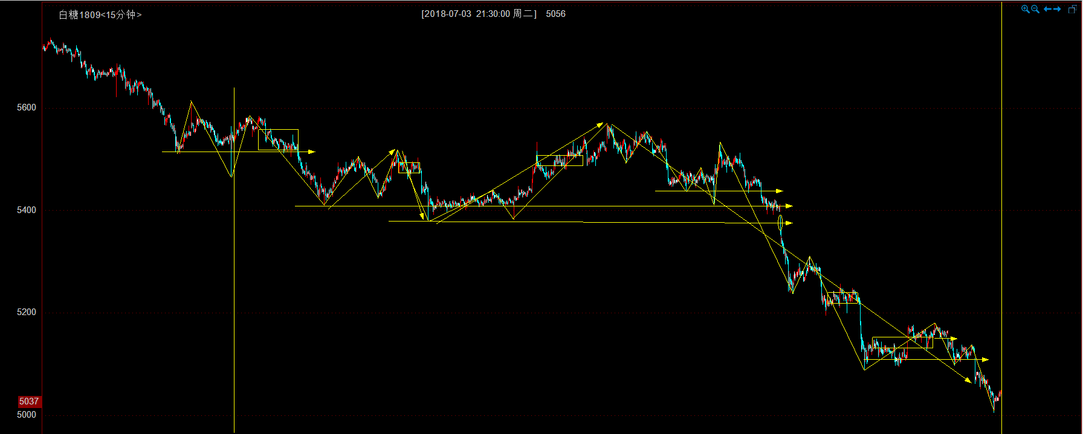1083x434 pixels.
Task: Click the blue left arrow icon
Action: (1047, 9)
